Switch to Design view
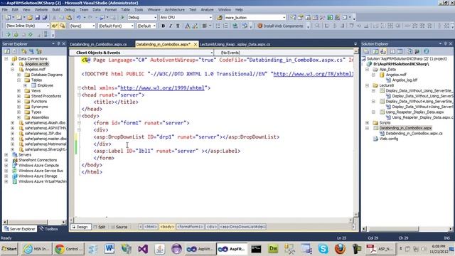The image size is (455, 256). point(80,227)
